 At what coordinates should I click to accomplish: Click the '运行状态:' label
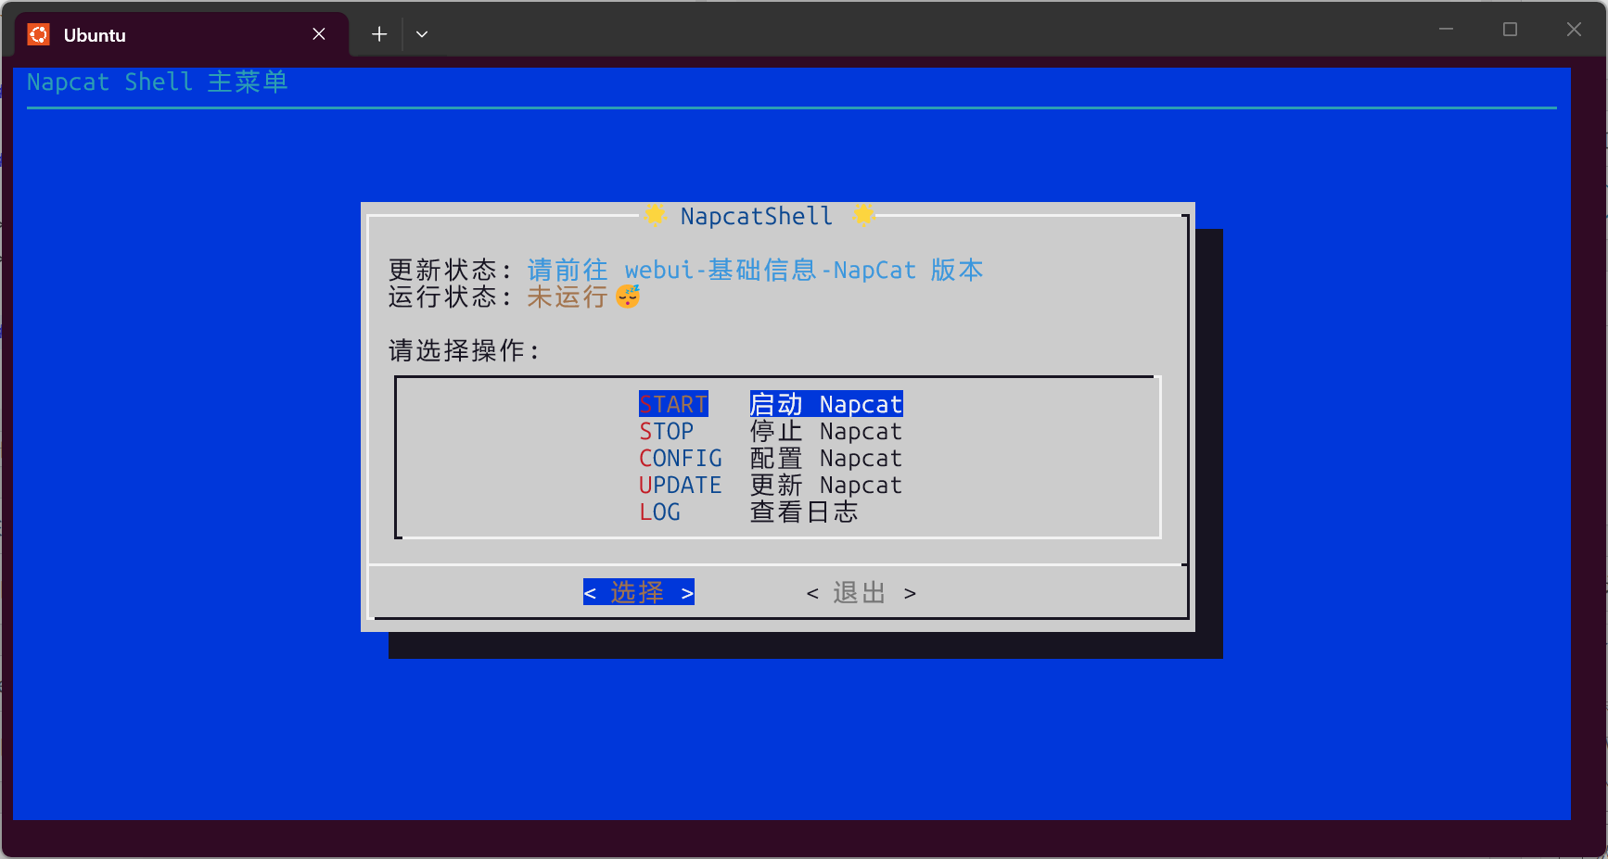coord(450,297)
